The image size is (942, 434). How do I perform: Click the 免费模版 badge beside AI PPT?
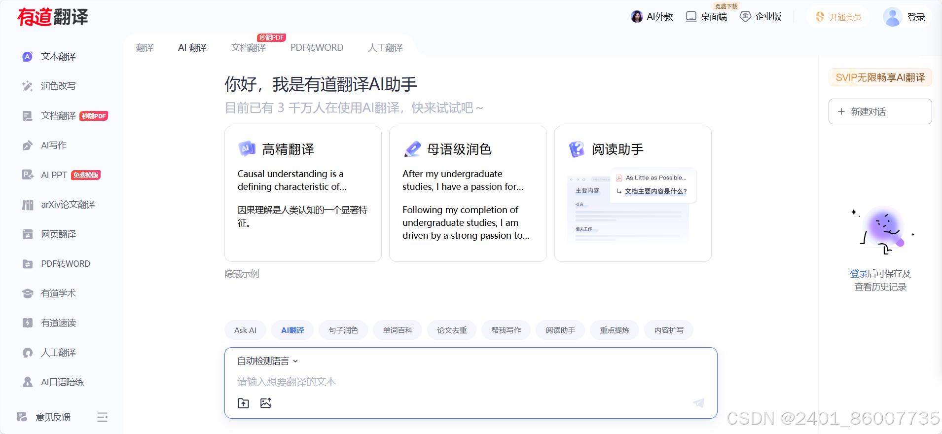point(86,175)
